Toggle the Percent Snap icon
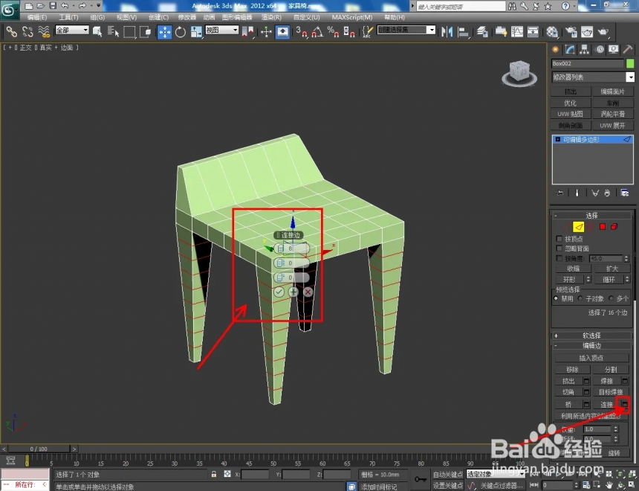The height and width of the screenshot is (491, 639). click(x=333, y=32)
